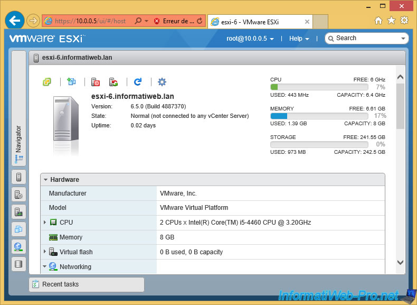Click the 0 B used, 0 B capacity text
Screen dimensions: 417x305
191,252
